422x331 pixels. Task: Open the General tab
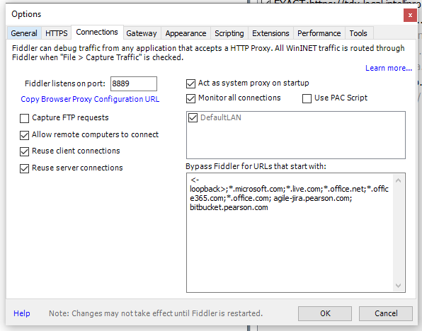(x=24, y=33)
